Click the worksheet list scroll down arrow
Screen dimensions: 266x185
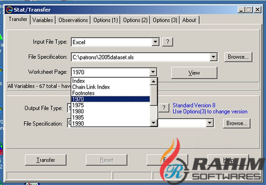click(x=153, y=123)
